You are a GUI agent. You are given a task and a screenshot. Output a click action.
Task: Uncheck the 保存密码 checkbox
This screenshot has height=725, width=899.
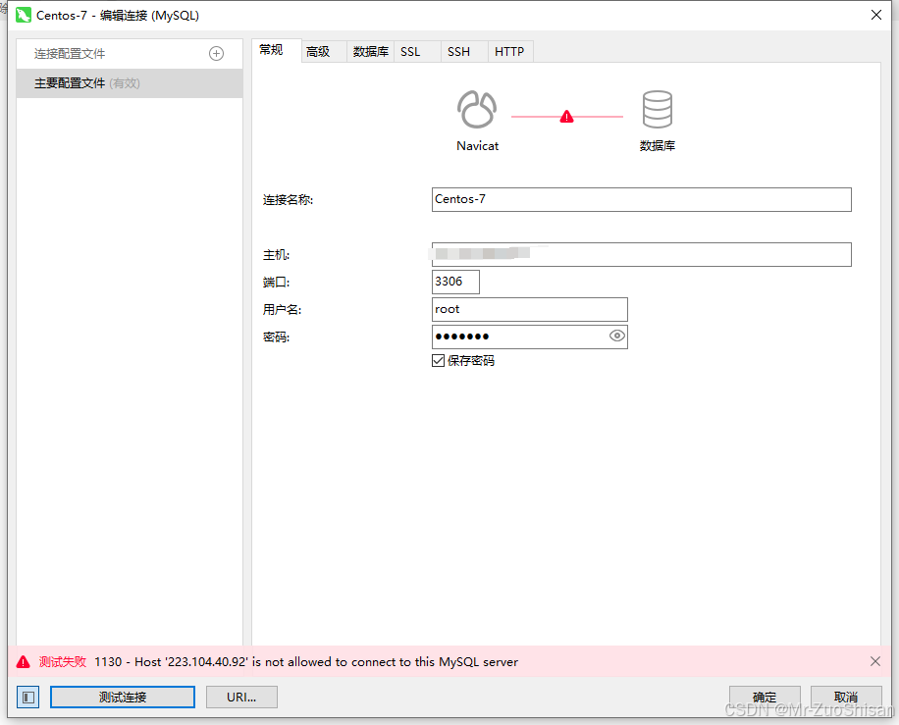(438, 360)
